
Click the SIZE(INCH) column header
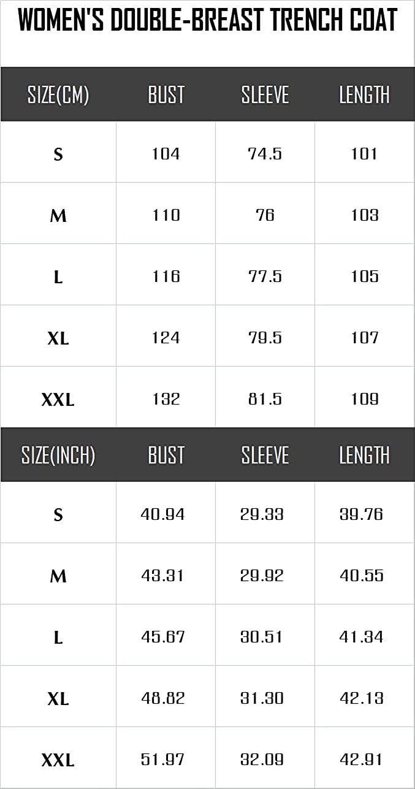[x=58, y=455]
